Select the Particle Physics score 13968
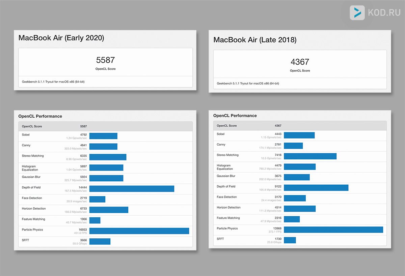This screenshot has width=405, height=276. pyautogui.click(x=277, y=228)
